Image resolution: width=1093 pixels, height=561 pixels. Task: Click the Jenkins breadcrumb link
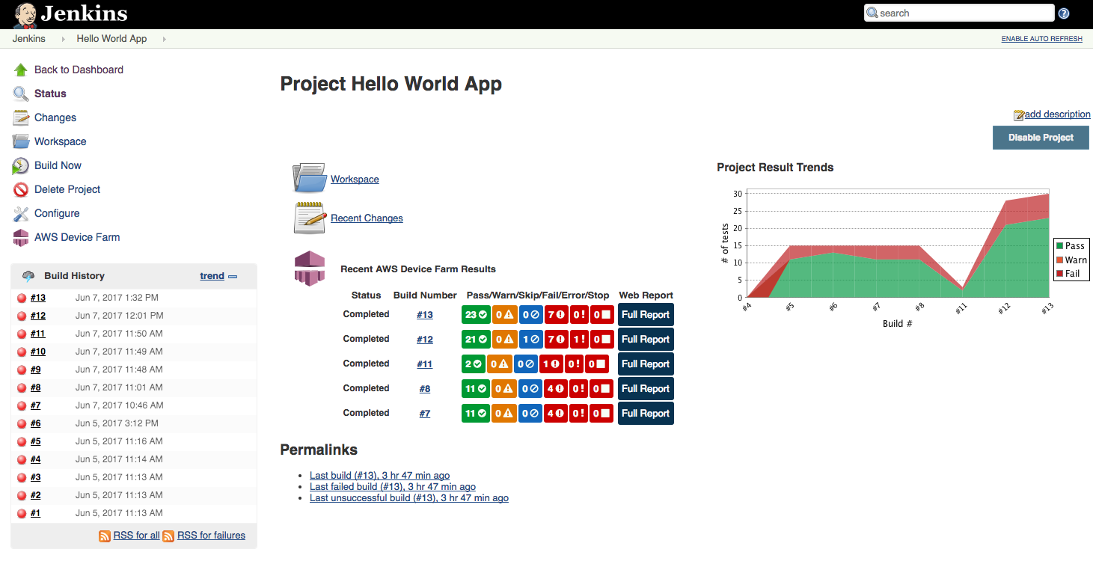[29, 39]
